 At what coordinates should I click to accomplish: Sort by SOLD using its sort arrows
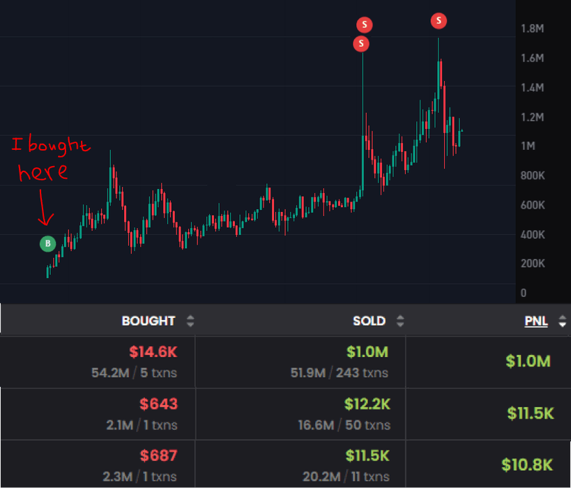pos(400,321)
